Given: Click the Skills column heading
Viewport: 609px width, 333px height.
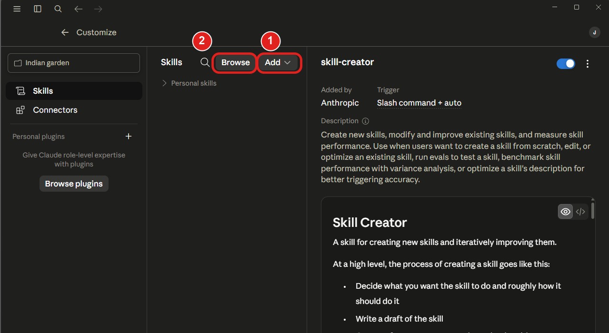Looking at the screenshot, I should pyautogui.click(x=171, y=62).
